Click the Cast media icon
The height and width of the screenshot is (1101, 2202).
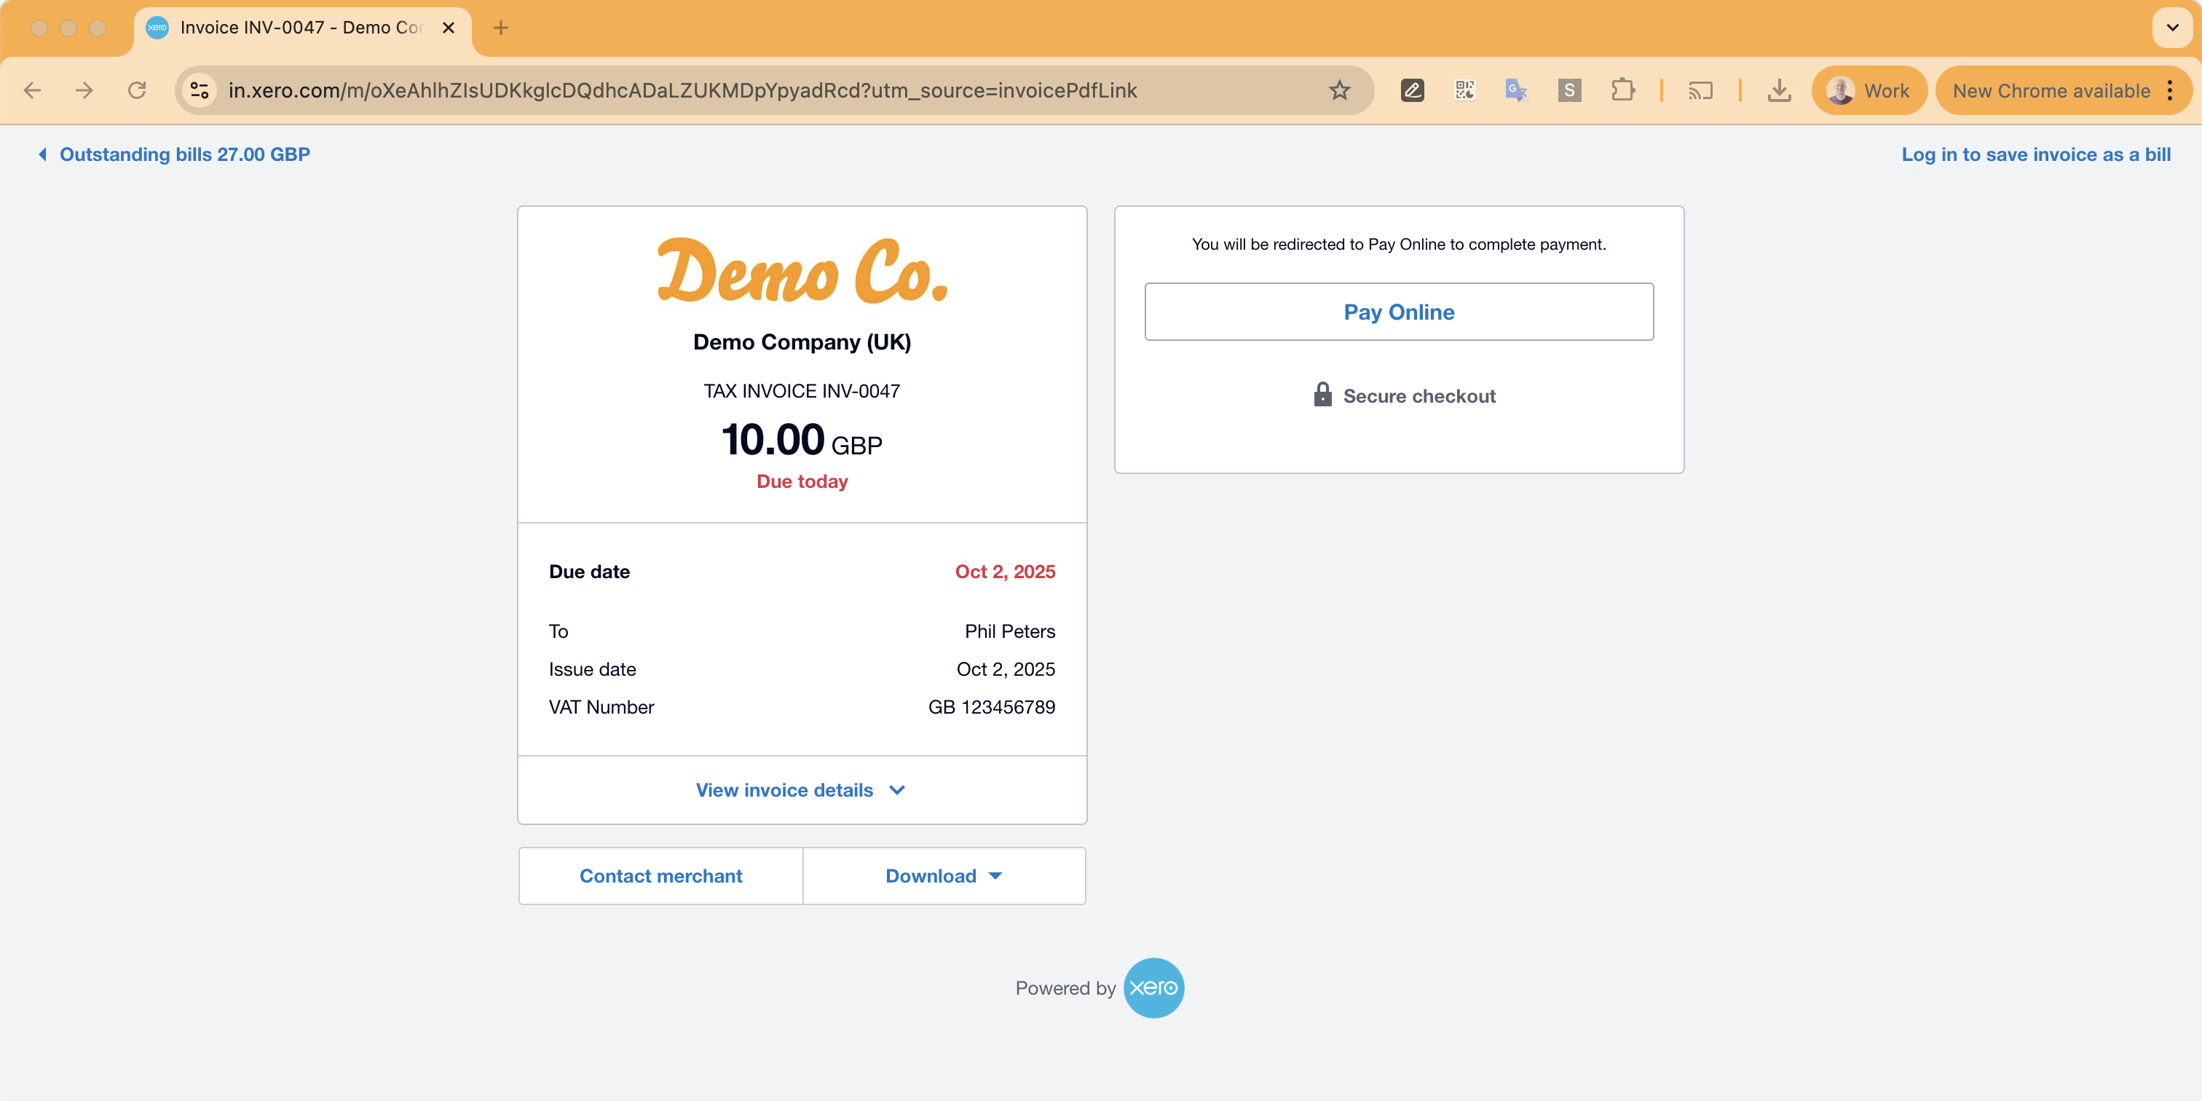[1700, 90]
